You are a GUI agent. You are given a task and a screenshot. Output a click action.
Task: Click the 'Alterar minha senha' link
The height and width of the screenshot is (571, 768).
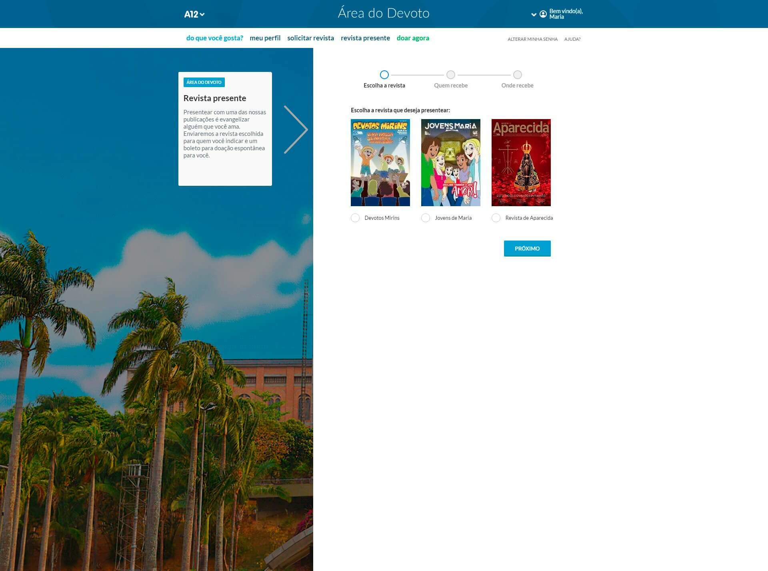(x=532, y=39)
